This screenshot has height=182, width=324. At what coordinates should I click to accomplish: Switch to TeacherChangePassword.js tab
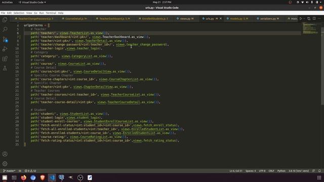[34, 19]
